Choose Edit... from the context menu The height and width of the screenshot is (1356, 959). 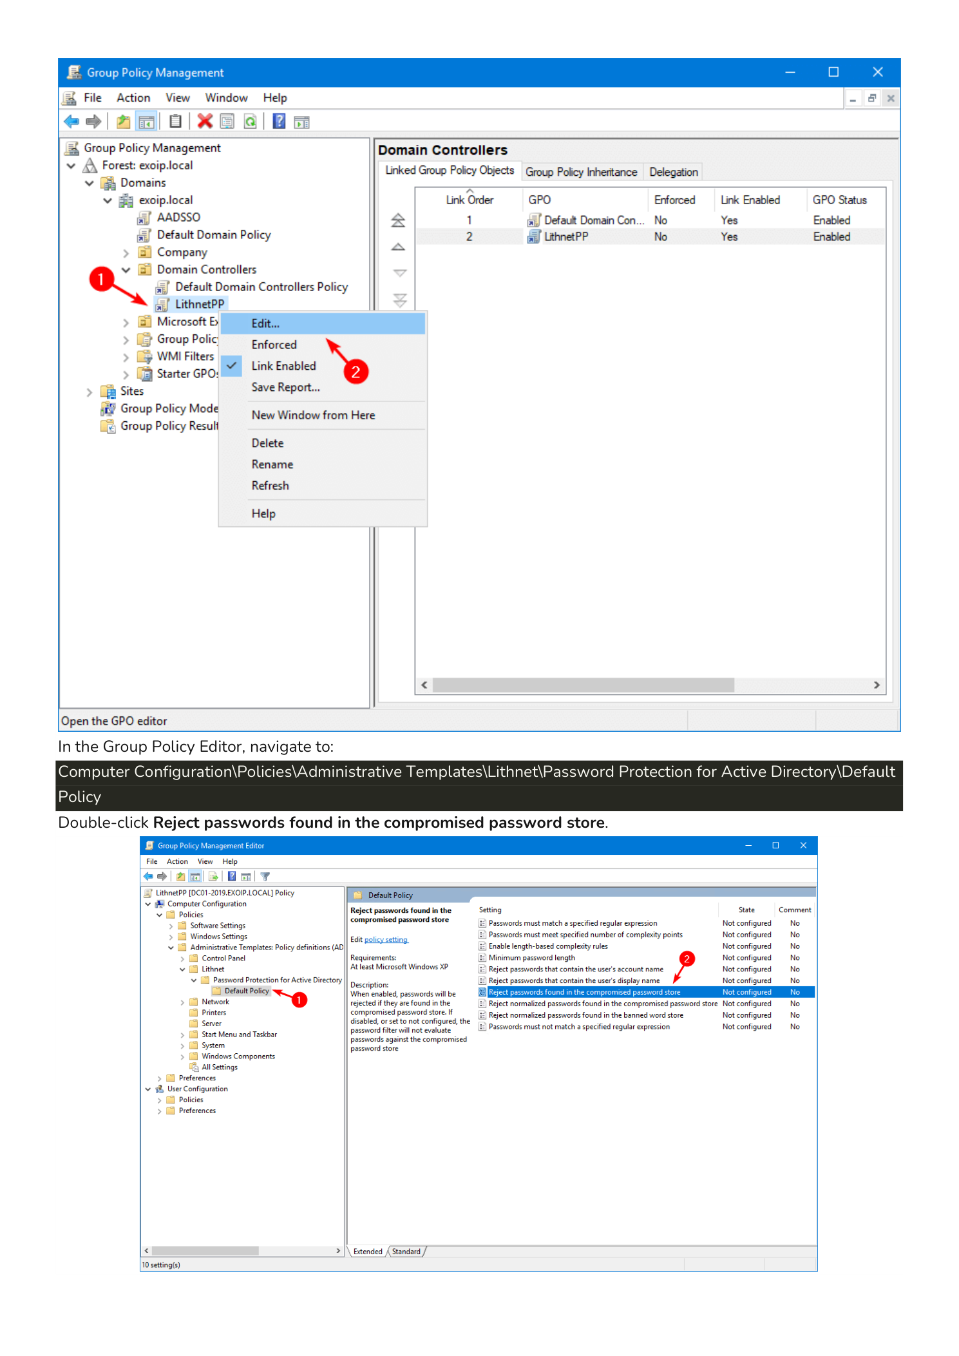(323, 323)
